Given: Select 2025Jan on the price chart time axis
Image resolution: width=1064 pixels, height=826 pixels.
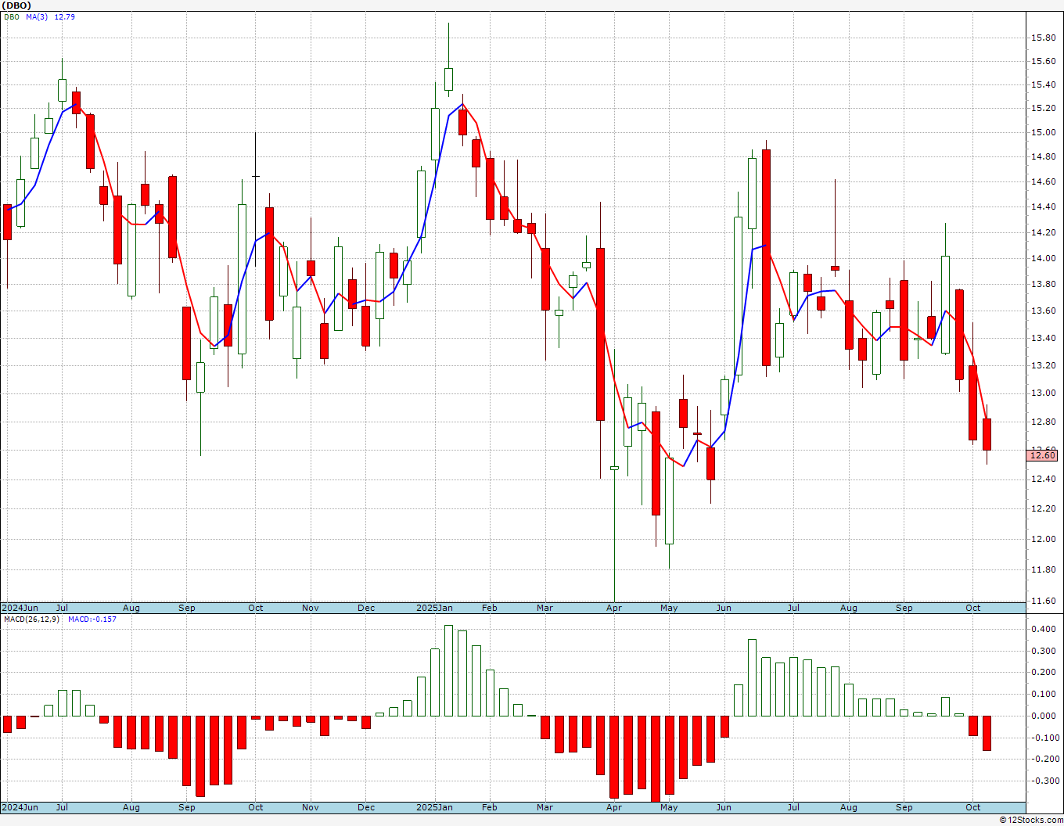Looking at the screenshot, I should [x=434, y=608].
